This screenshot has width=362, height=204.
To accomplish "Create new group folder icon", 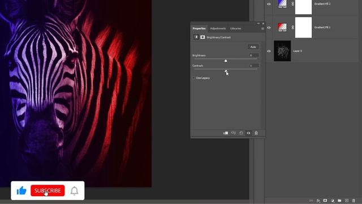I will [x=339, y=201].
